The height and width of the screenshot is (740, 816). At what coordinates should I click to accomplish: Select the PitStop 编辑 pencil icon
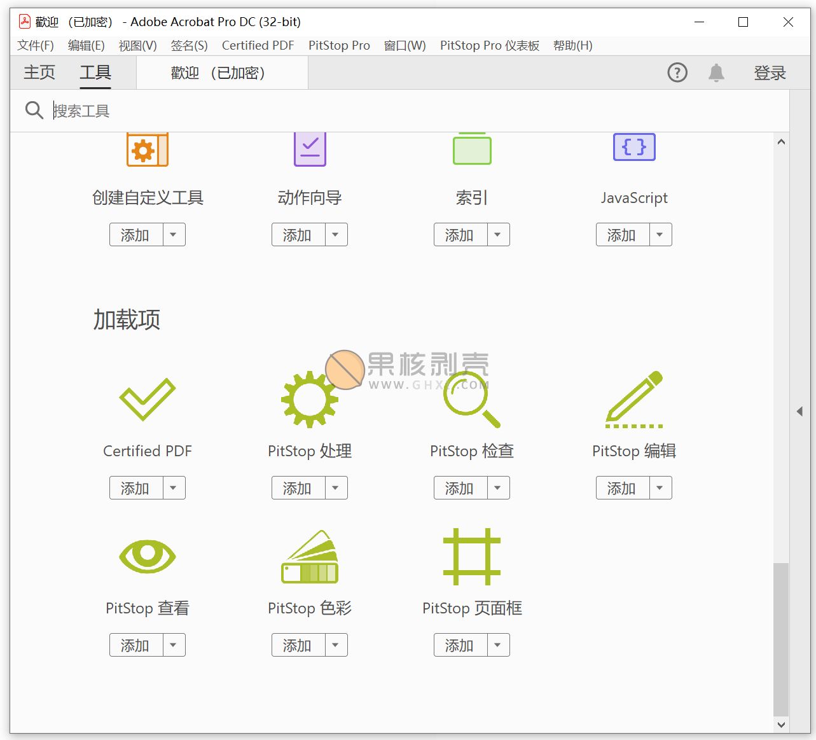pyautogui.click(x=633, y=398)
